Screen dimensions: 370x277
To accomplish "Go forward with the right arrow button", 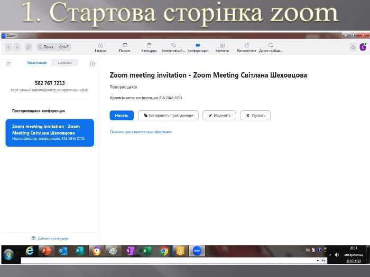I will (x=17, y=47).
